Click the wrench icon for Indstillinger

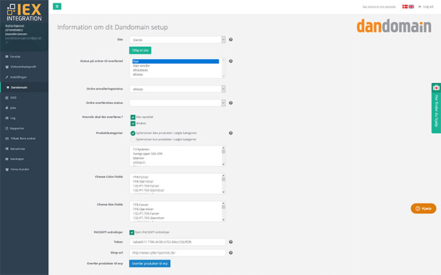(7, 77)
